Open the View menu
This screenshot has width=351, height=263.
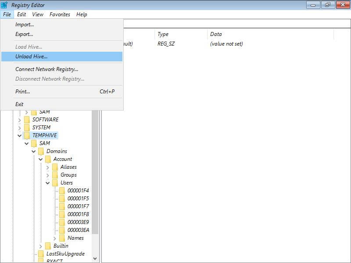click(x=38, y=14)
